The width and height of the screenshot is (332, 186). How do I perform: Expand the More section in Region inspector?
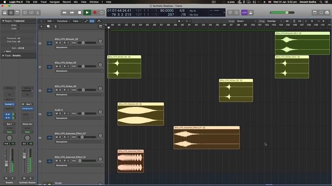coord(7,51)
